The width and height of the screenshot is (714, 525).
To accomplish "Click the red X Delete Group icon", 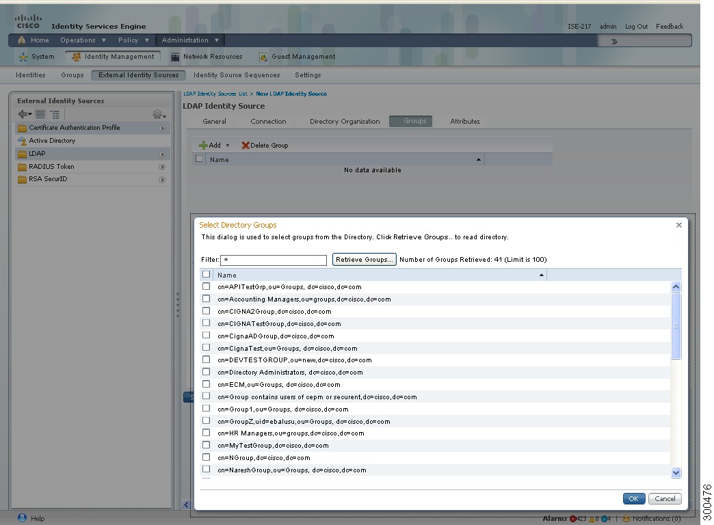I will click(246, 145).
